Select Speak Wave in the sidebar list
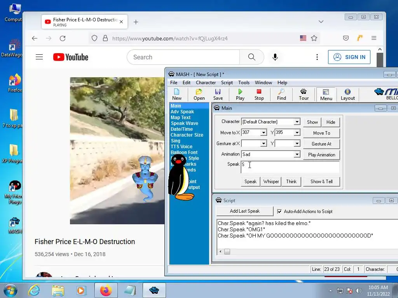Image resolution: width=398 pixels, height=298 pixels. [x=184, y=123]
